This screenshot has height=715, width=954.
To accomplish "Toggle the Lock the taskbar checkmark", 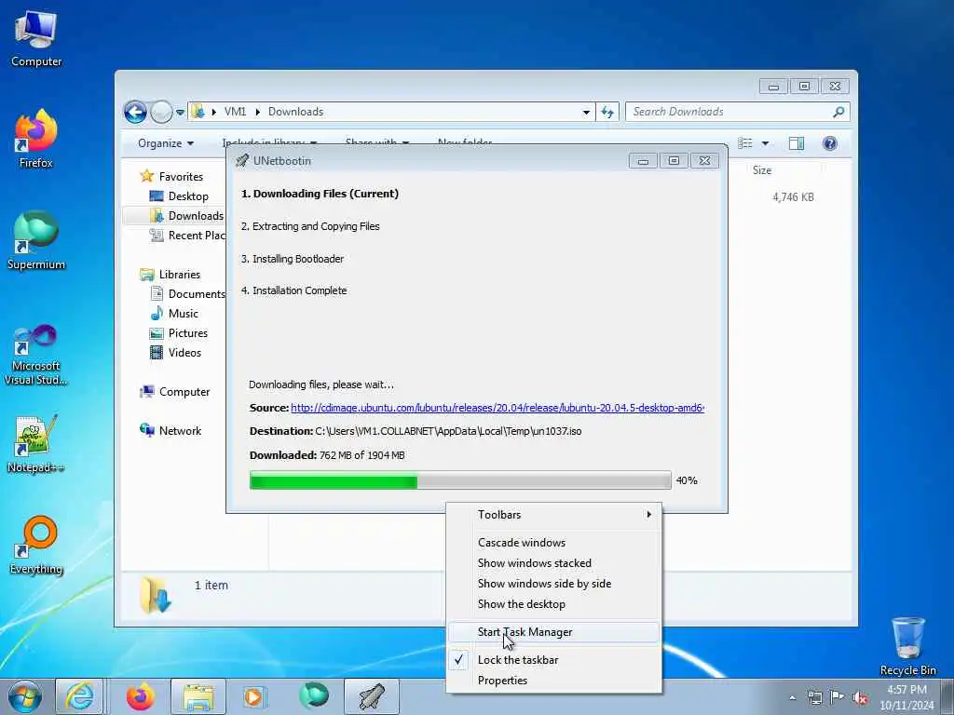I will pyautogui.click(x=458, y=660).
